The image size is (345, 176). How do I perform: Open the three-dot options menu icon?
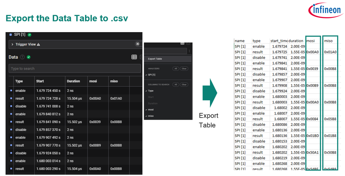(189, 51)
